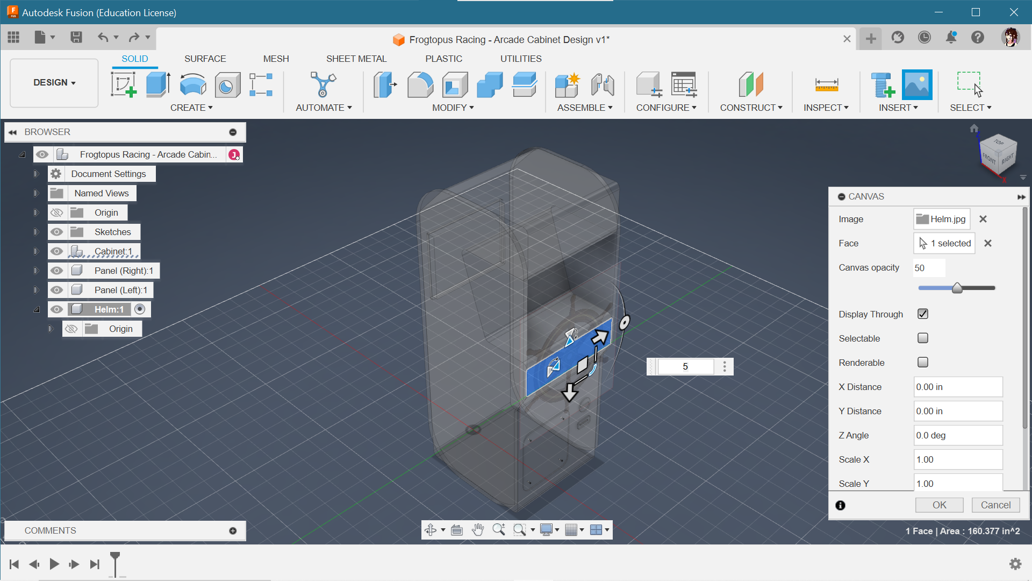This screenshot has height=581, width=1032.
Task: Click the New Component assemble icon
Action: tap(567, 85)
